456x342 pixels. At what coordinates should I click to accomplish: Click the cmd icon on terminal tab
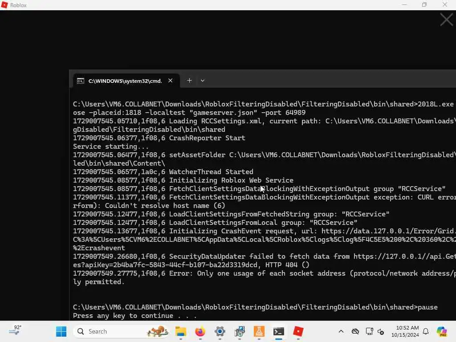pos(80,81)
